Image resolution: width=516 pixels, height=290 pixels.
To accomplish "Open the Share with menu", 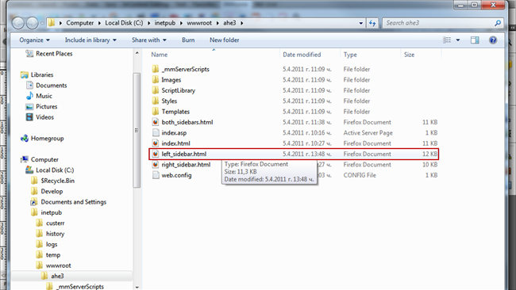I will 149,40.
